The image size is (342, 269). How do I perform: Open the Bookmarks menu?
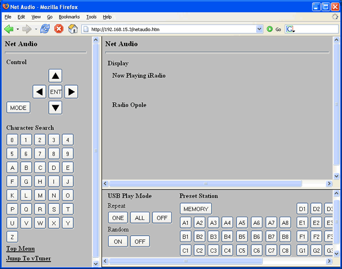point(69,17)
